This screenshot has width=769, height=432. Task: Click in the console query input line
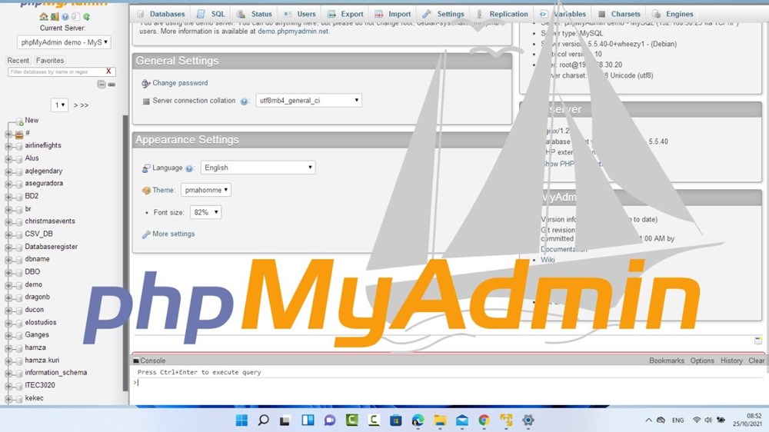[449, 383]
